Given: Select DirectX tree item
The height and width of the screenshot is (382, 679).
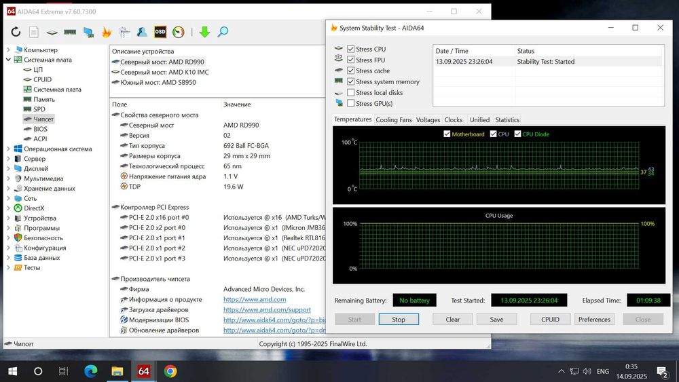Looking at the screenshot, I should (34, 208).
